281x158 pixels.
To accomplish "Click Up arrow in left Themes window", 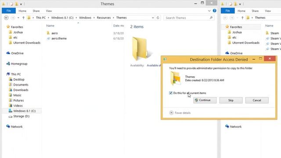I will pyautogui.click(x=23, y=18).
